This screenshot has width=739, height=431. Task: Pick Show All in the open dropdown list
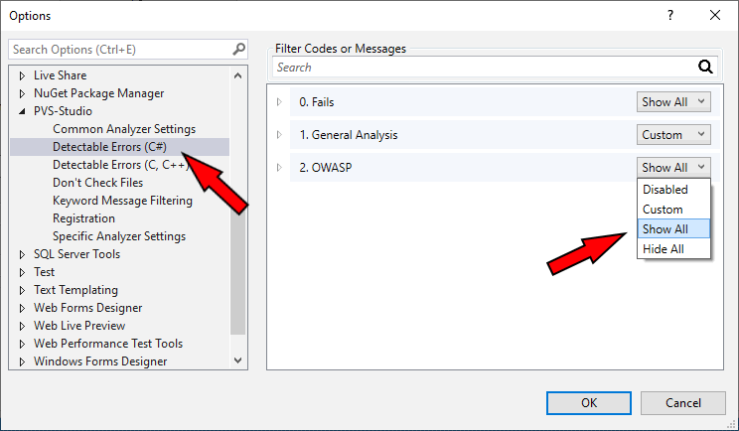665,229
